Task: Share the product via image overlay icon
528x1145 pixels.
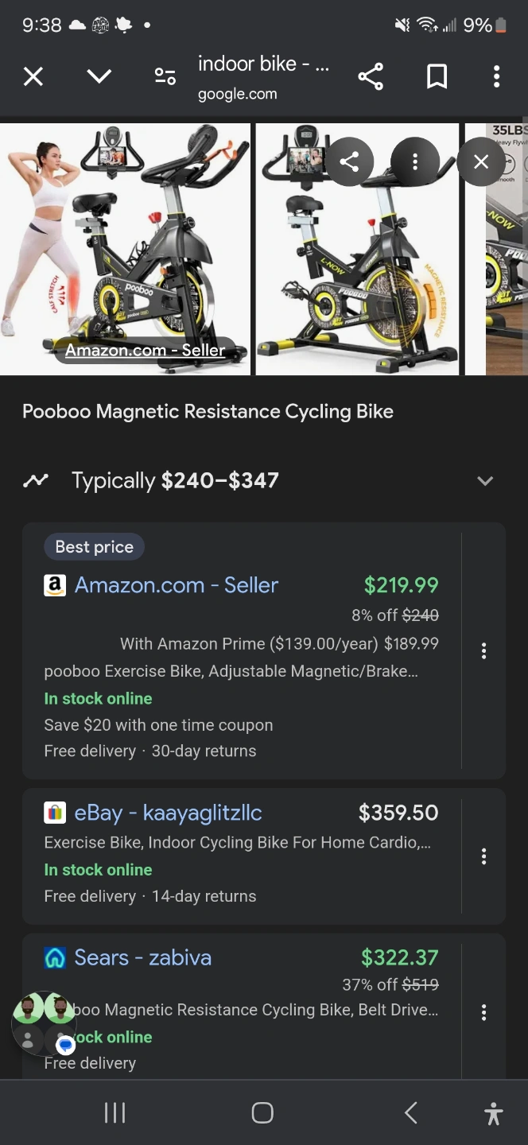Action: [349, 162]
